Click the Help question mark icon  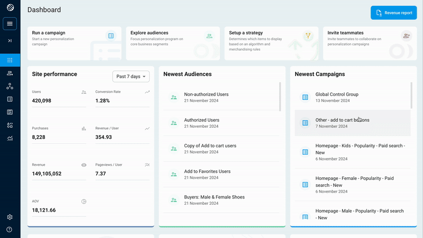point(10,230)
